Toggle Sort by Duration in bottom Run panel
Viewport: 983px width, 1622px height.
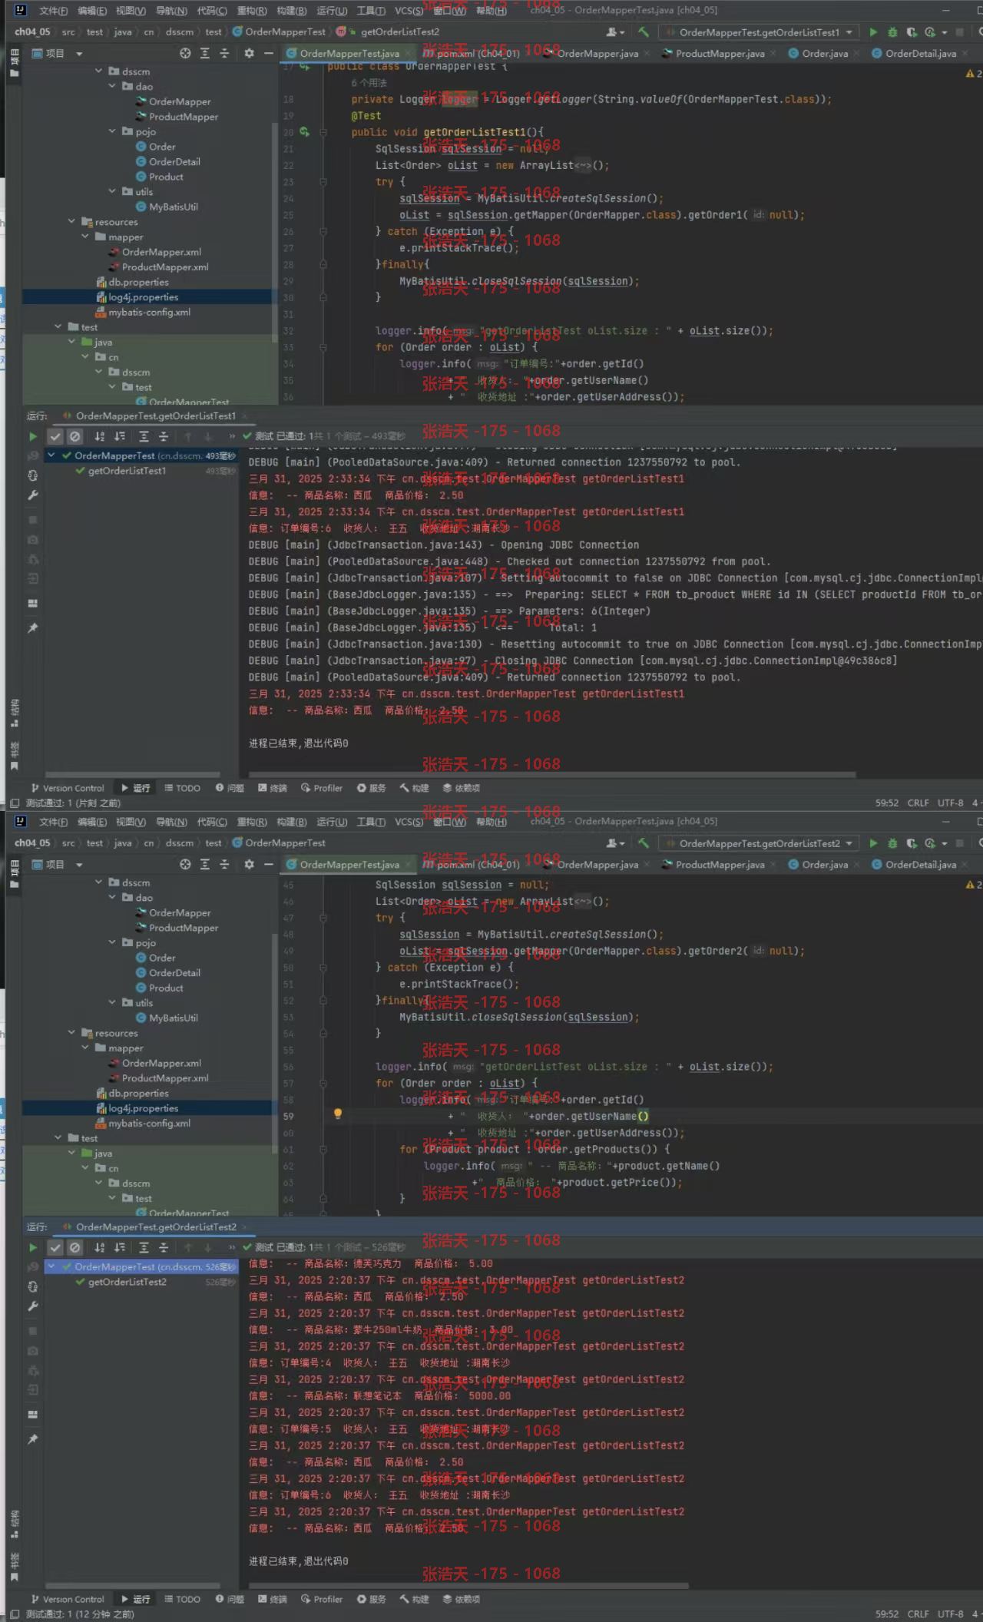tap(120, 1247)
